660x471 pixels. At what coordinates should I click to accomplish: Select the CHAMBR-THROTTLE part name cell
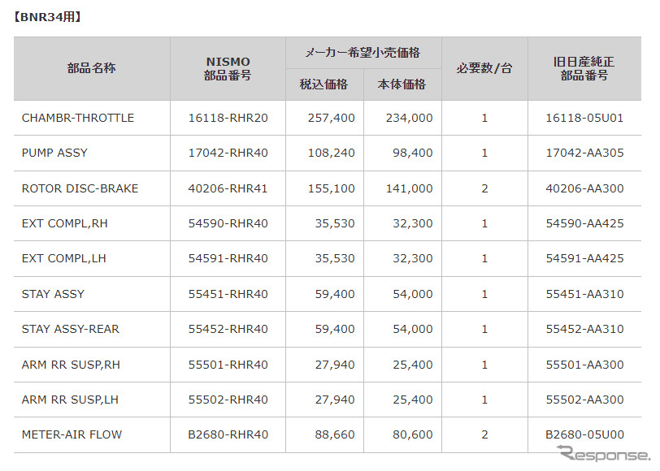click(x=78, y=118)
